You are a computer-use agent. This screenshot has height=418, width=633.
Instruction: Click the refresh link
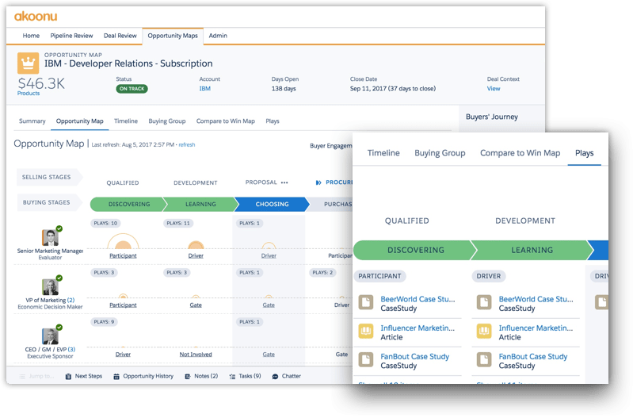(x=187, y=144)
